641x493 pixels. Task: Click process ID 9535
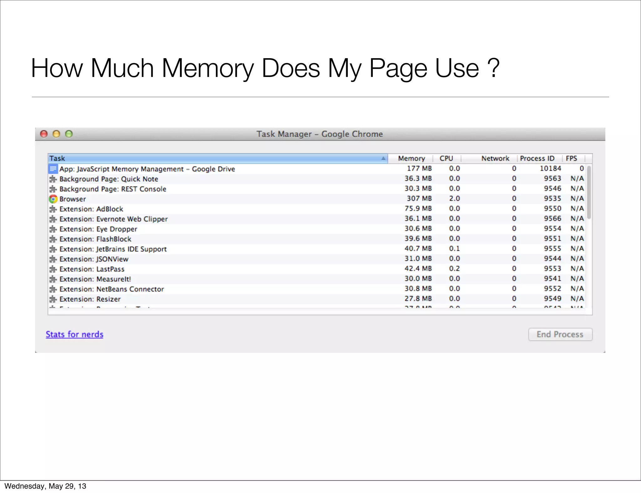[553, 199]
